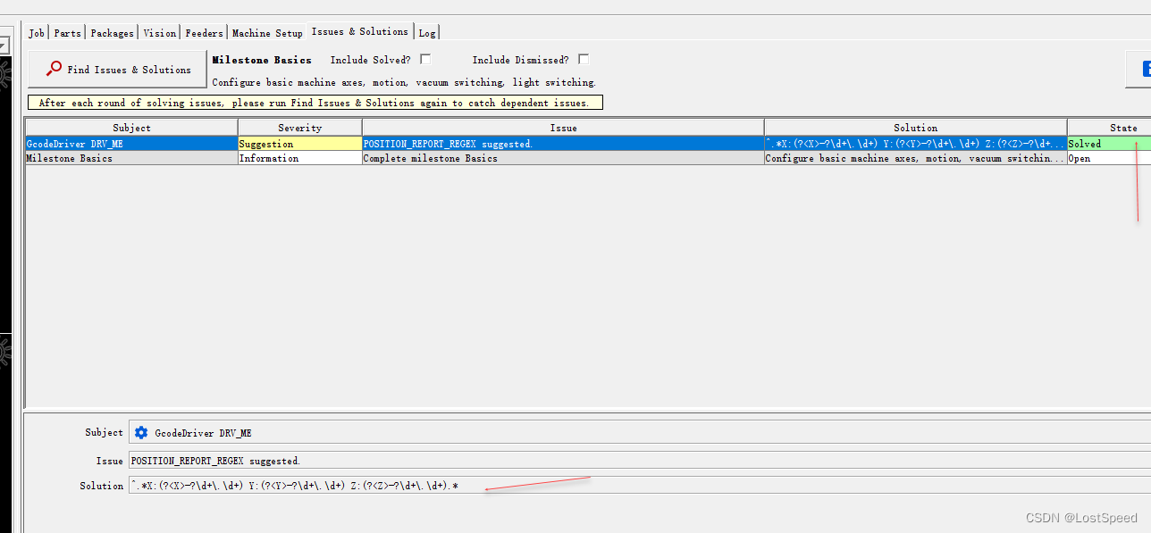Select the GcodeDriver DRV_ME table row
The image size is (1151, 533).
pos(131,143)
